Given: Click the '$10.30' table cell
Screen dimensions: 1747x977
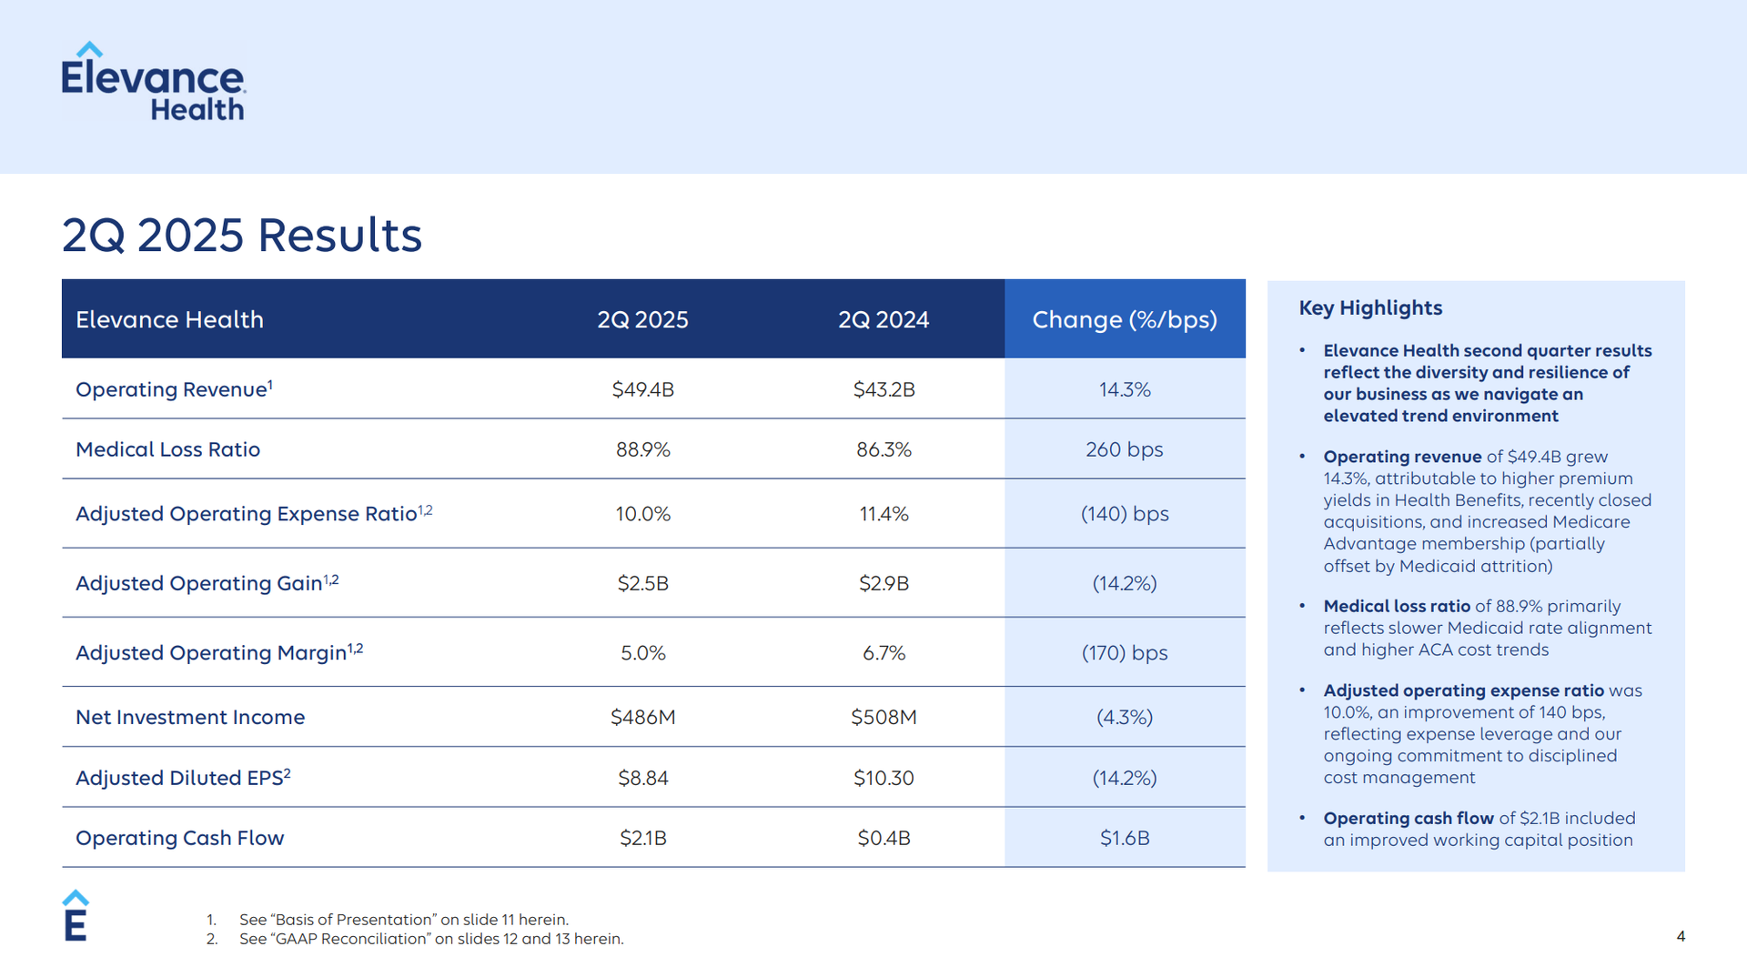Looking at the screenshot, I should coord(884,778).
